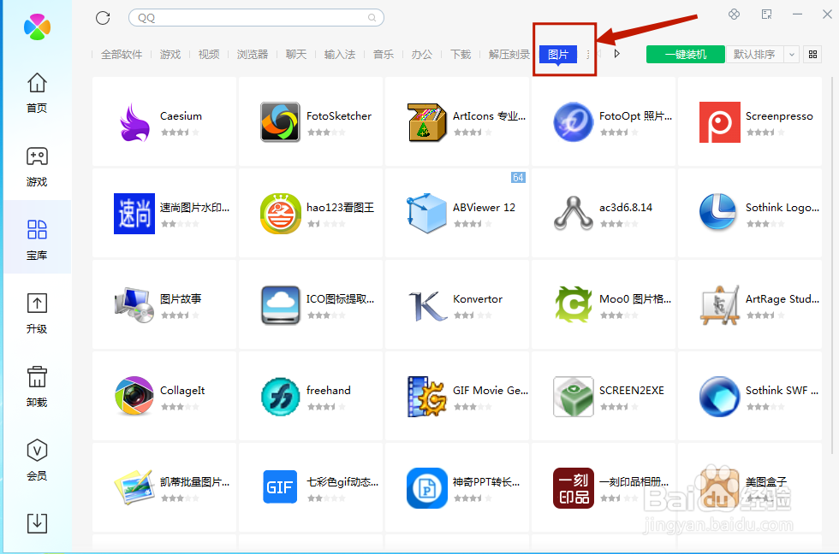Select the 视频 category tab

[209, 54]
